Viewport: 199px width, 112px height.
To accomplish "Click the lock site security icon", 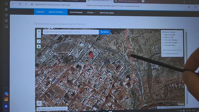I will click(32, 4).
